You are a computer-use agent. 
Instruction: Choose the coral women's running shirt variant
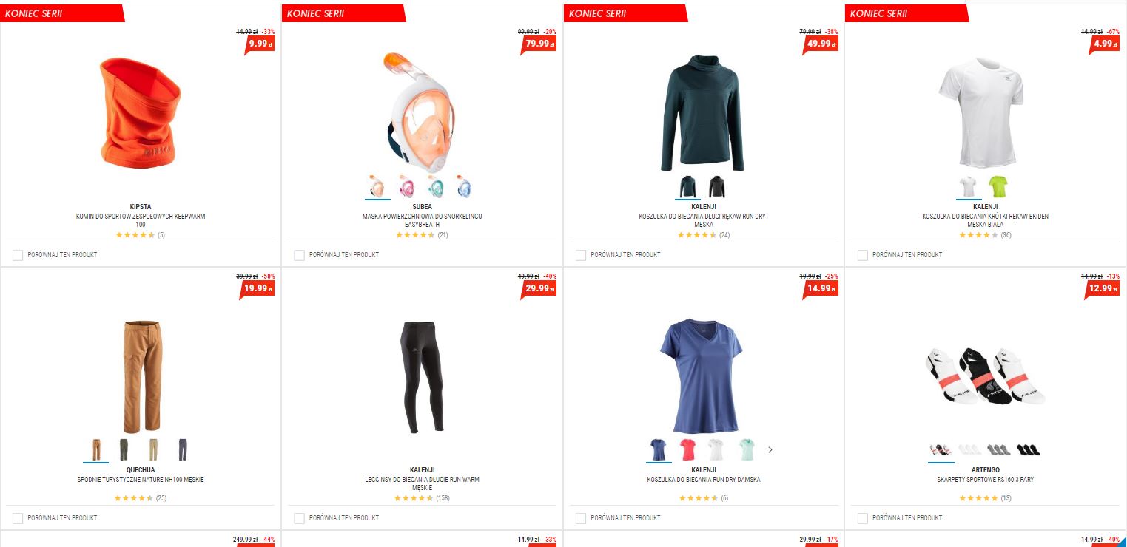pos(687,449)
